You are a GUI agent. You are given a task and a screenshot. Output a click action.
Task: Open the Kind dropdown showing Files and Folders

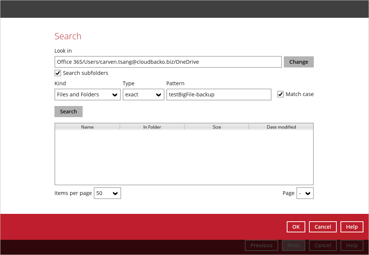click(87, 95)
